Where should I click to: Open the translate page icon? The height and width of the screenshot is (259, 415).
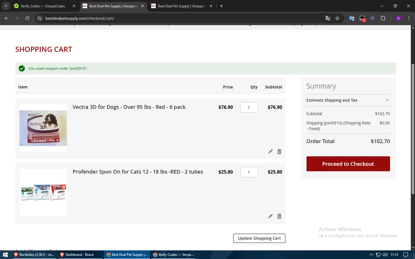coord(328,18)
